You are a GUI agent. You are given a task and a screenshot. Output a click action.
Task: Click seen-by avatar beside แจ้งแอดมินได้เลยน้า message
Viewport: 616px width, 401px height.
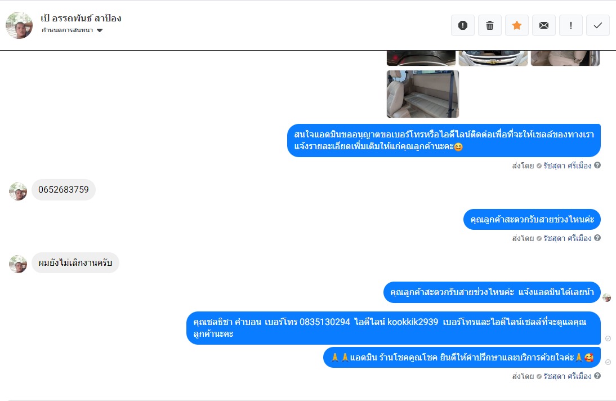pos(607,297)
